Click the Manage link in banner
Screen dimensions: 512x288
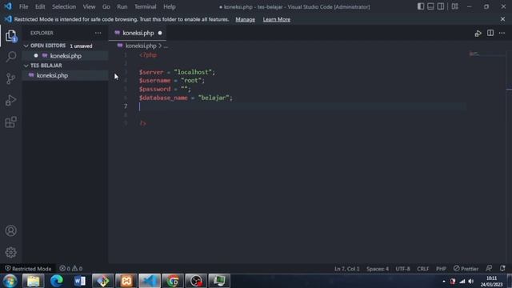(246, 19)
